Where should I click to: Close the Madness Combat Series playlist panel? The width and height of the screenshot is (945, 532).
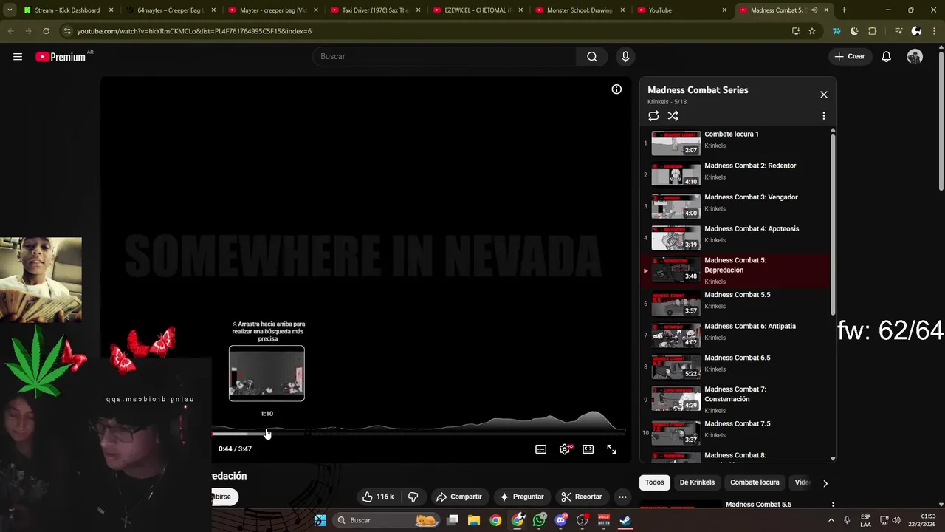point(824,95)
